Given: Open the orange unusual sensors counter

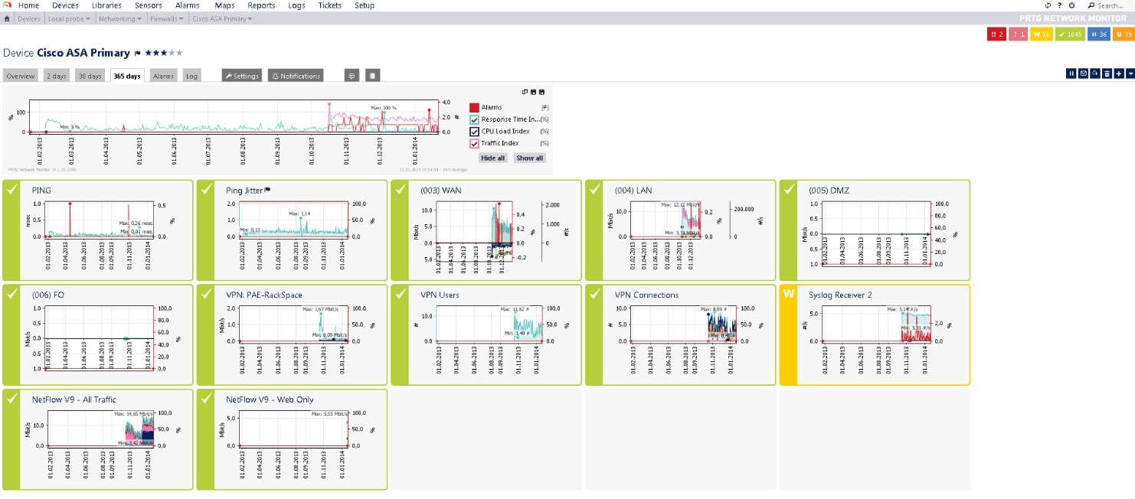Looking at the screenshot, I should pyautogui.click(x=1124, y=34).
